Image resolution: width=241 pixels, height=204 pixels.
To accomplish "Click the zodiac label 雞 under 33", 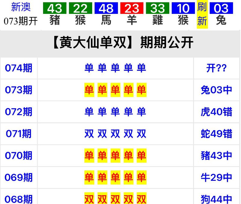I will pos(158,20).
